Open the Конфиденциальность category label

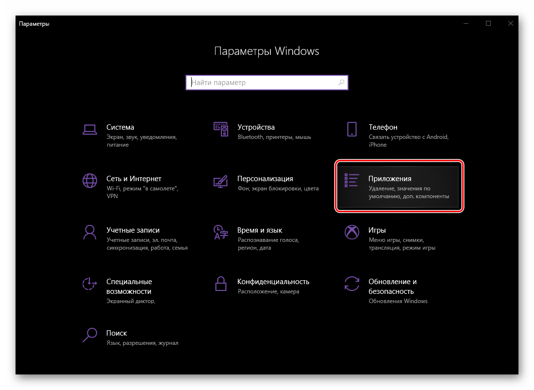point(273,282)
